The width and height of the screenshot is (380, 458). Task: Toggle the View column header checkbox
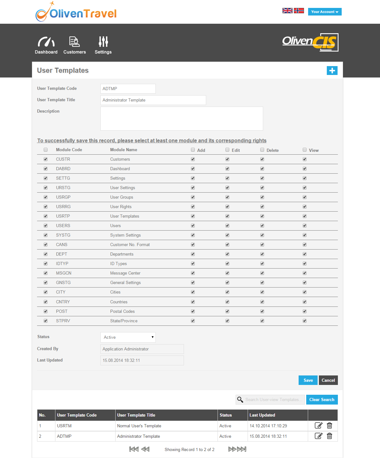305,150
